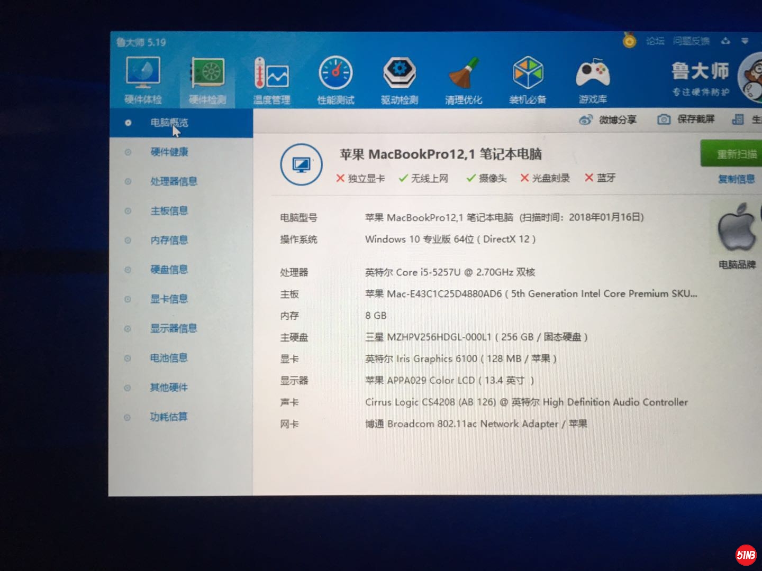Screen dimensions: 762x571
Task: Click the gold medal icon in title bar
Action: click(x=629, y=41)
